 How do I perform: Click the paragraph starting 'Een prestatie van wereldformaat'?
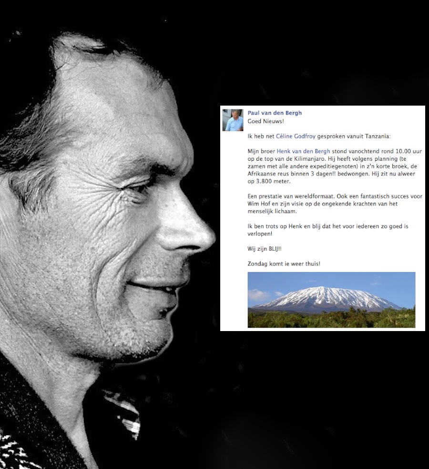click(335, 204)
